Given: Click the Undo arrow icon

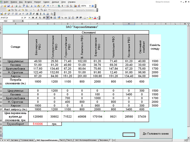Looking at the screenshot, I should (x=49, y=6).
